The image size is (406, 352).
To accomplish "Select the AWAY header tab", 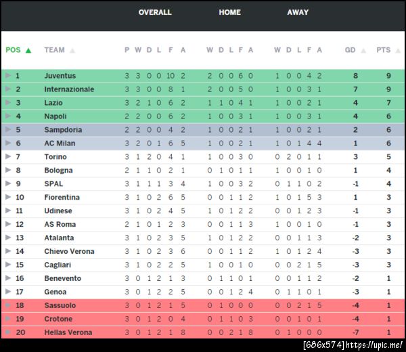I will click(x=298, y=12).
